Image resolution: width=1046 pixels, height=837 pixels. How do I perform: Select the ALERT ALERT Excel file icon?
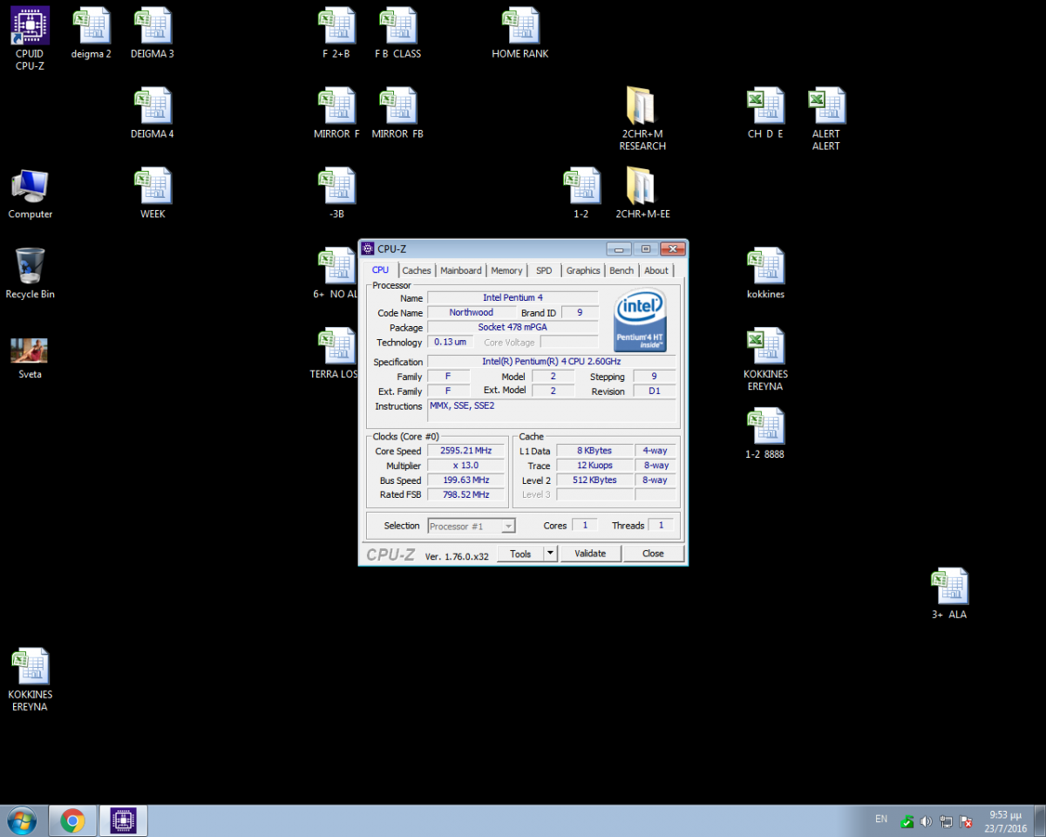point(825,106)
